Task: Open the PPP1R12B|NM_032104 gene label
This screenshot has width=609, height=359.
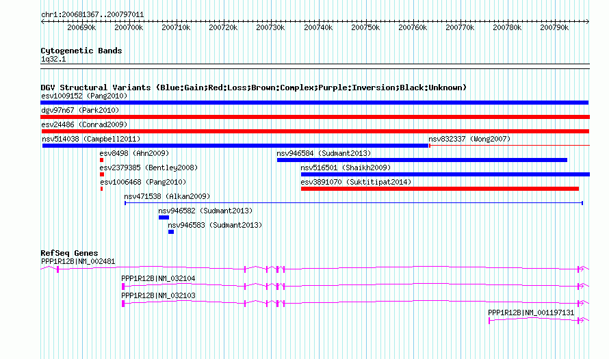Action: click(x=158, y=279)
